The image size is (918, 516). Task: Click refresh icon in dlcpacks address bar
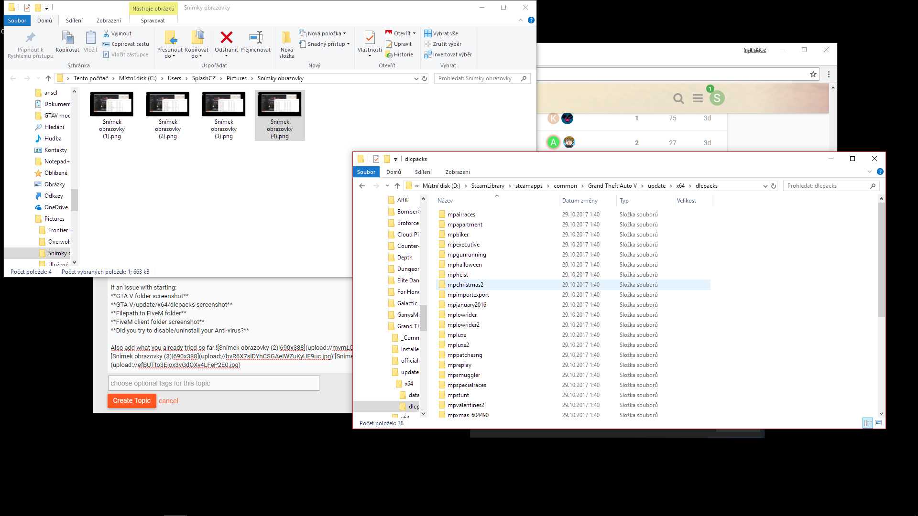[774, 186]
